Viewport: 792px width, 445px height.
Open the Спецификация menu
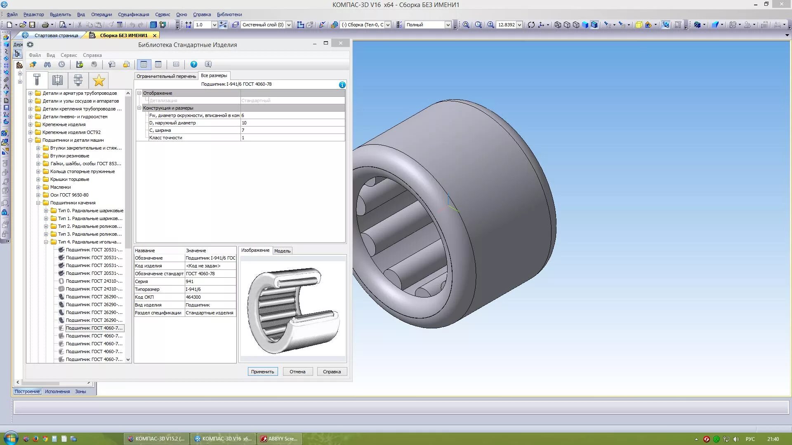(133, 14)
